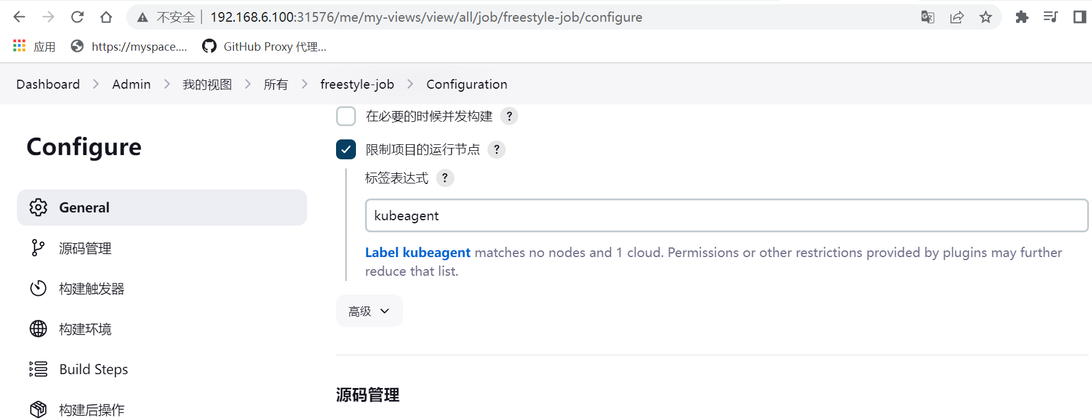Click the Configure page heading

(84, 147)
